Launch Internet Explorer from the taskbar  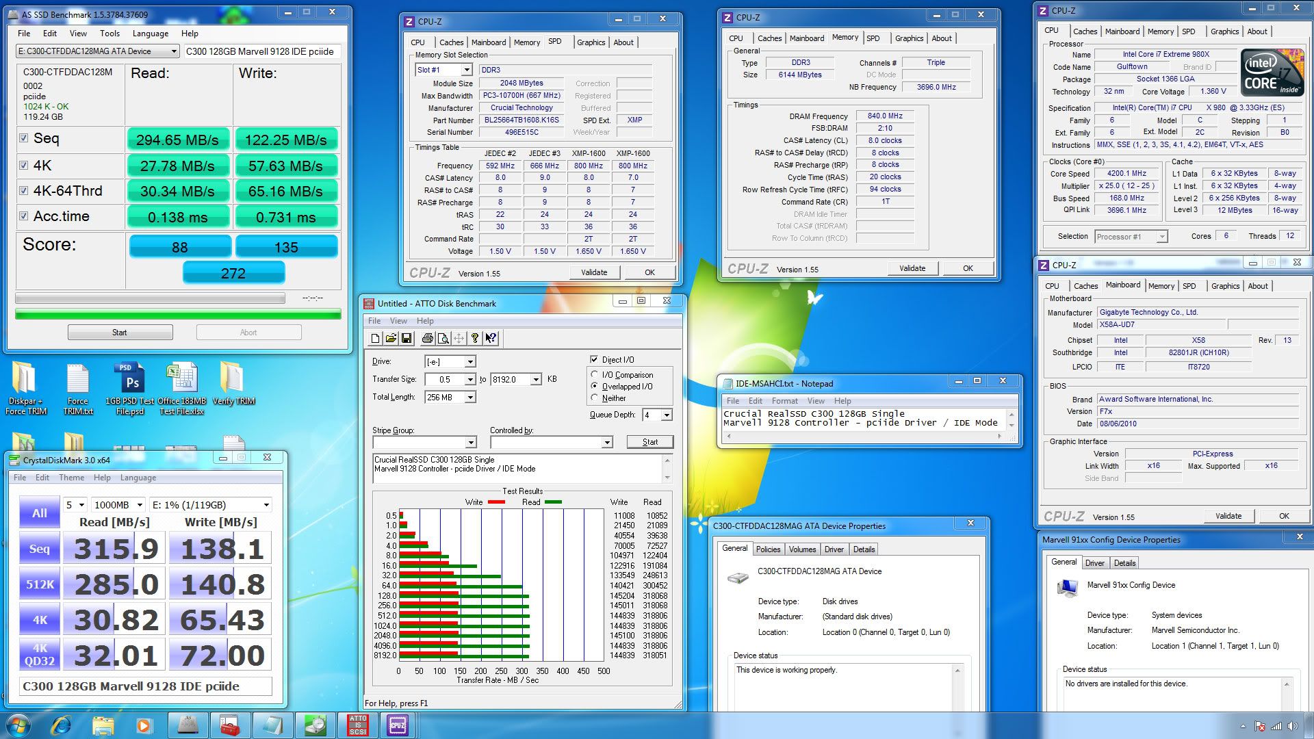coord(61,725)
